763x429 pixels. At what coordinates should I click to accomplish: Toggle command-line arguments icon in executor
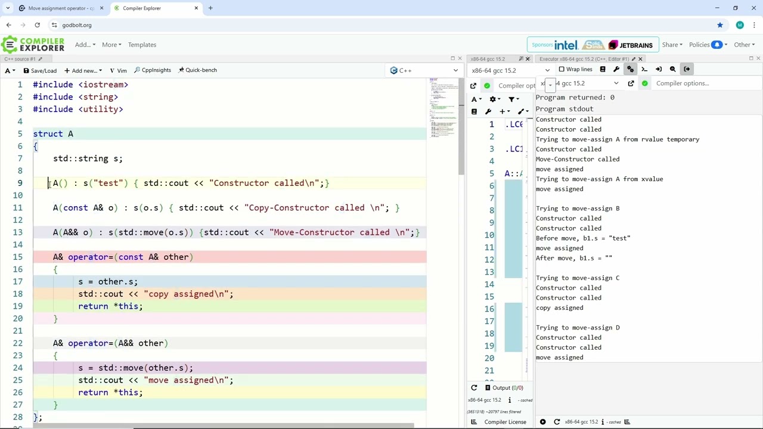coord(644,69)
